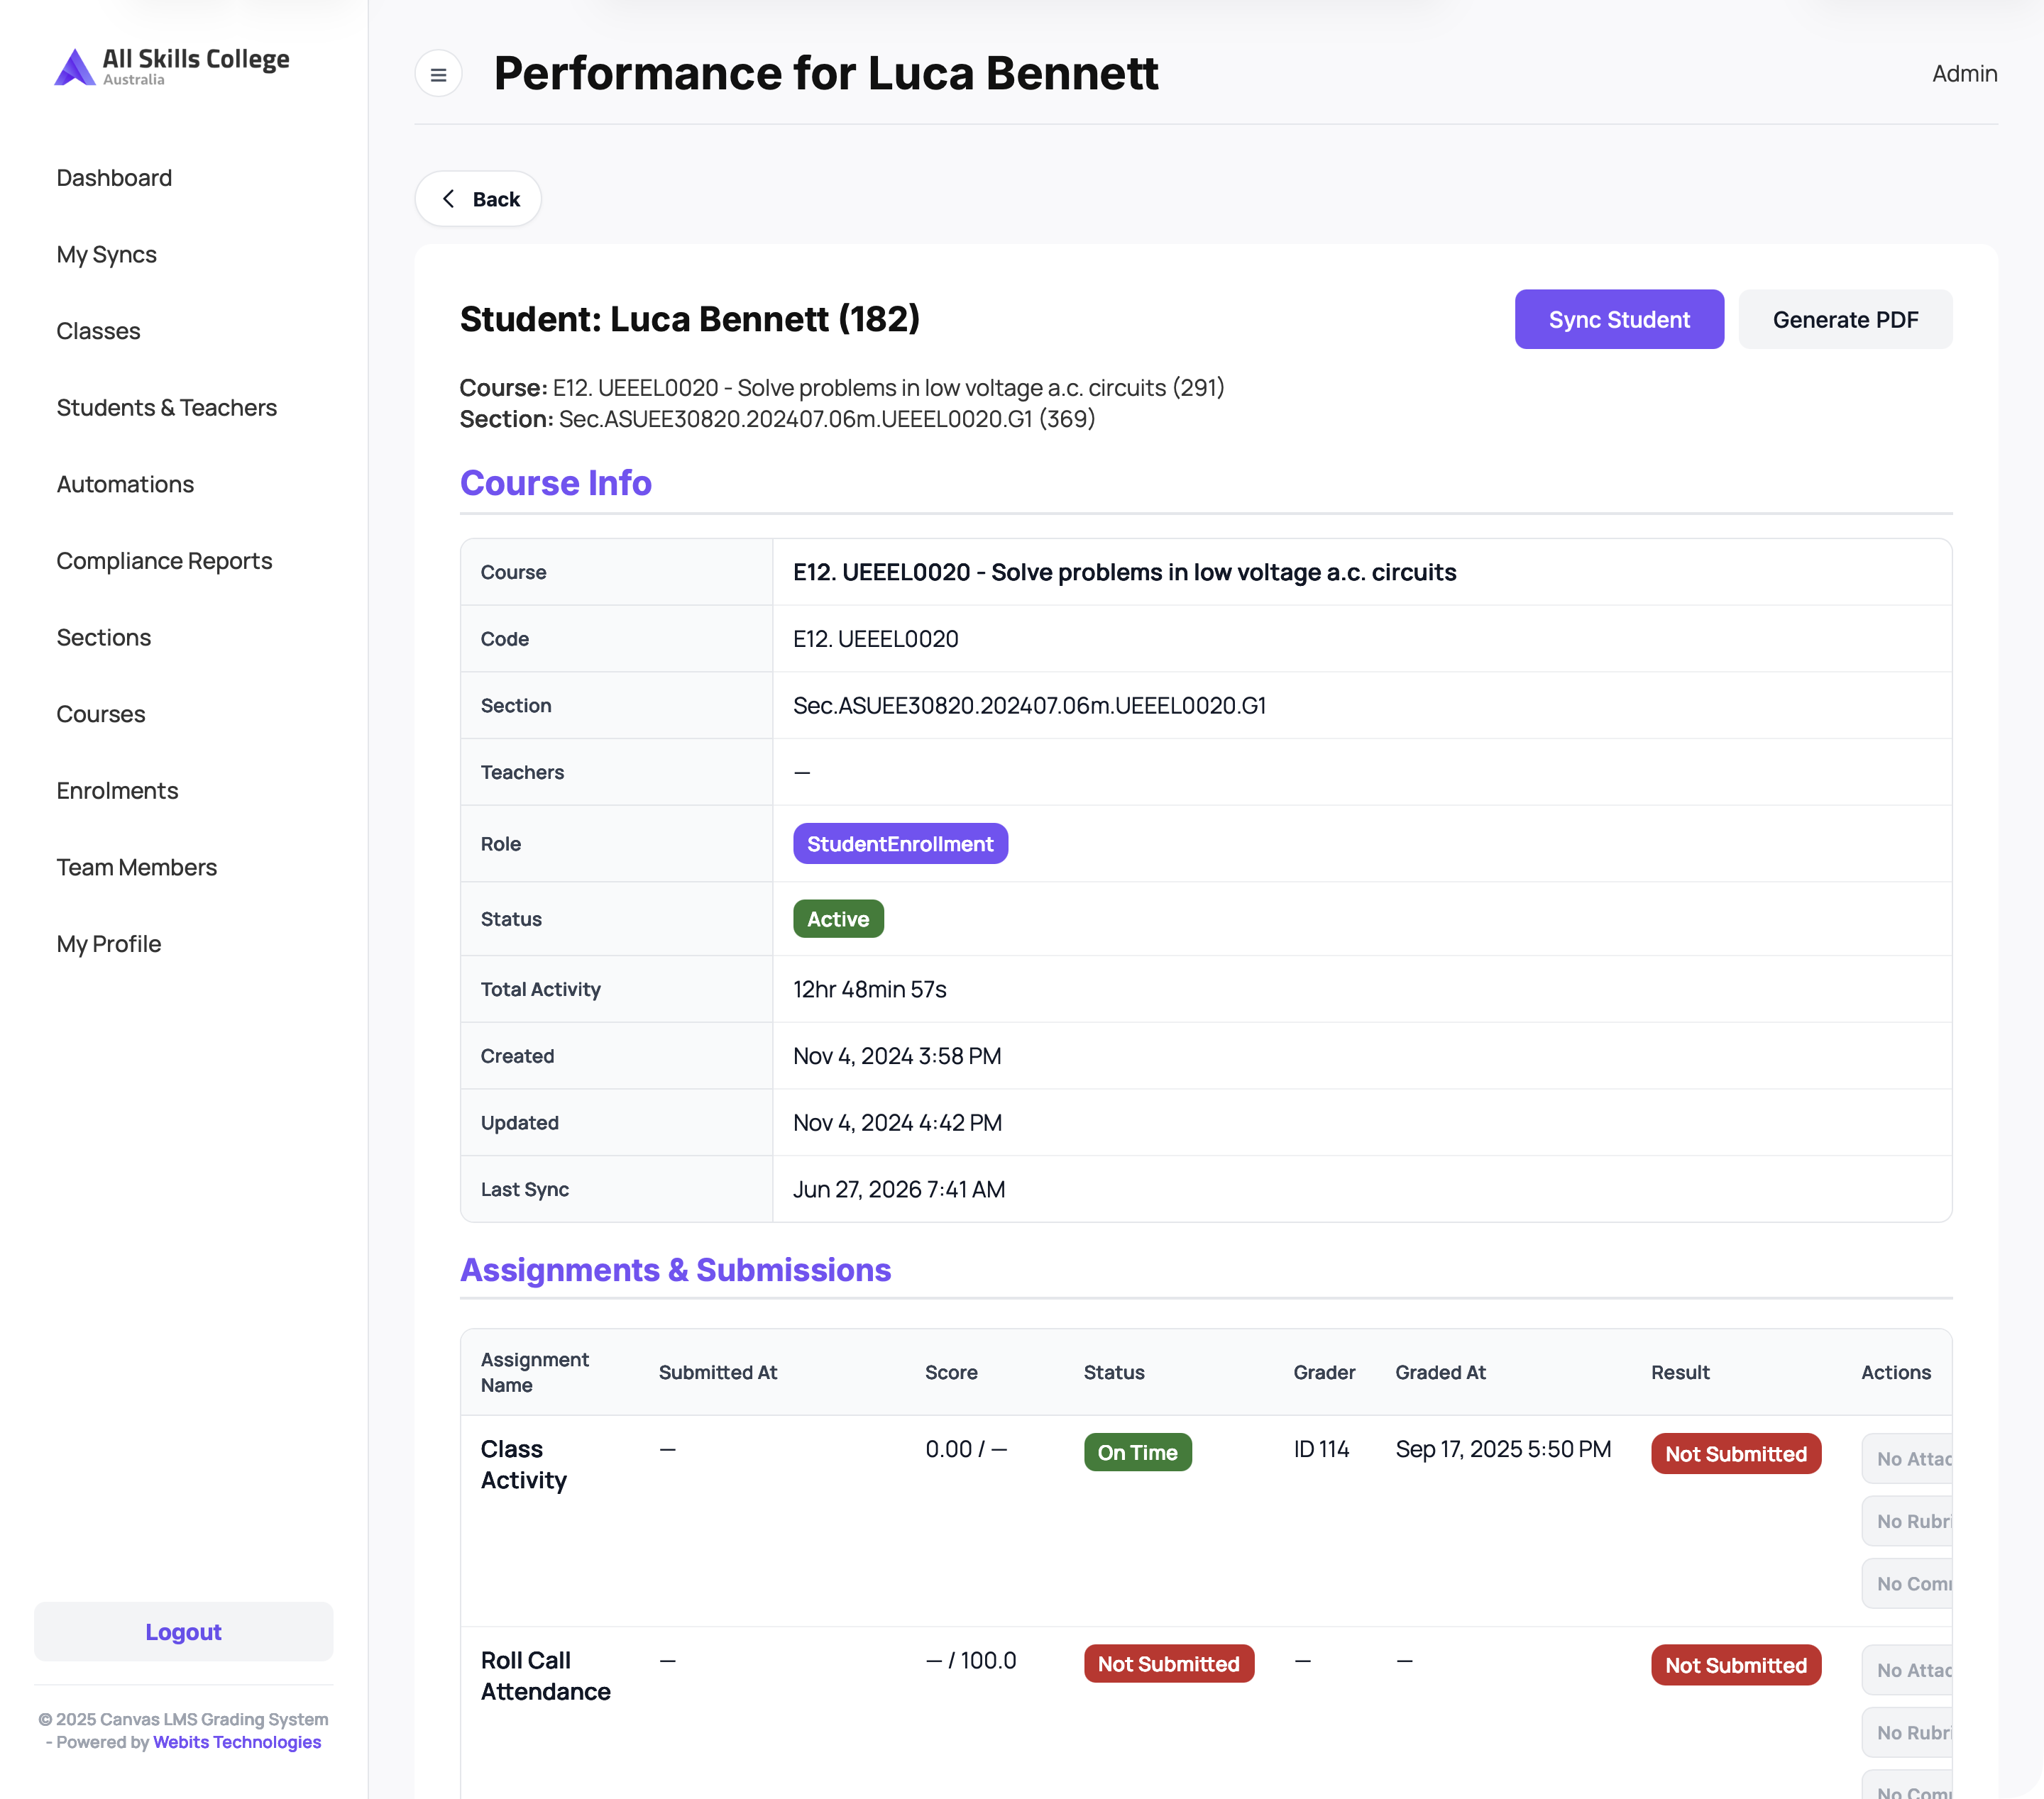Viewport: 2044px width, 1799px height.
Task: Click the Assignments & Submissions heading
Action: click(x=676, y=1269)
